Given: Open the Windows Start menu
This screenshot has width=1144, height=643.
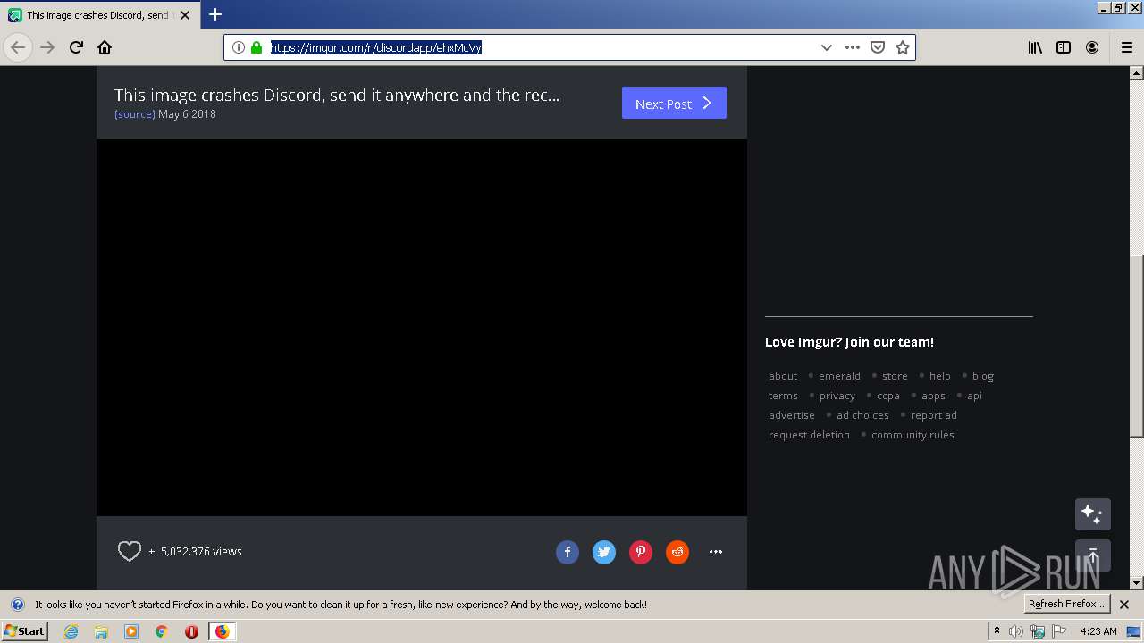Looking at the screenshot, I should [x=24, y=631].
